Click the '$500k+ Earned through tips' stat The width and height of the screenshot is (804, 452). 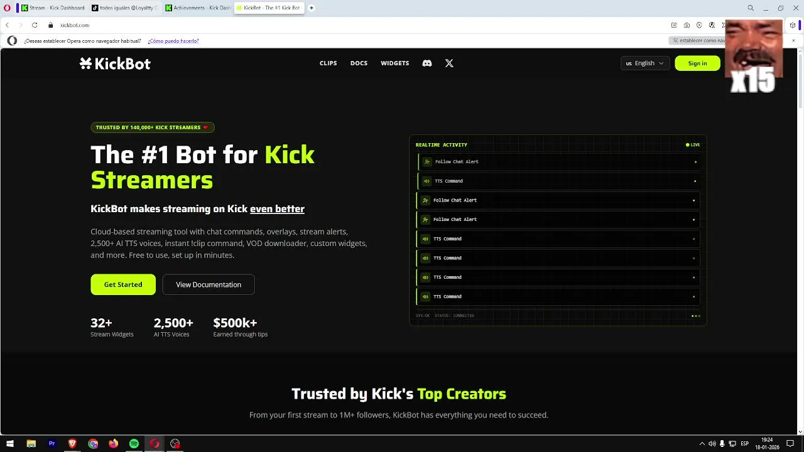tap(241, 328)
